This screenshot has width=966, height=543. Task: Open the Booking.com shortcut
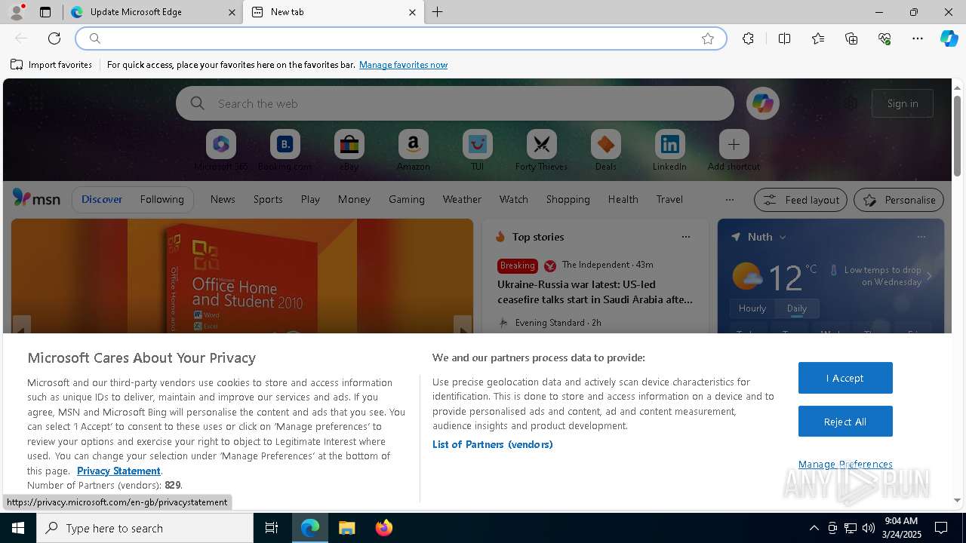(x=285, y=151)
